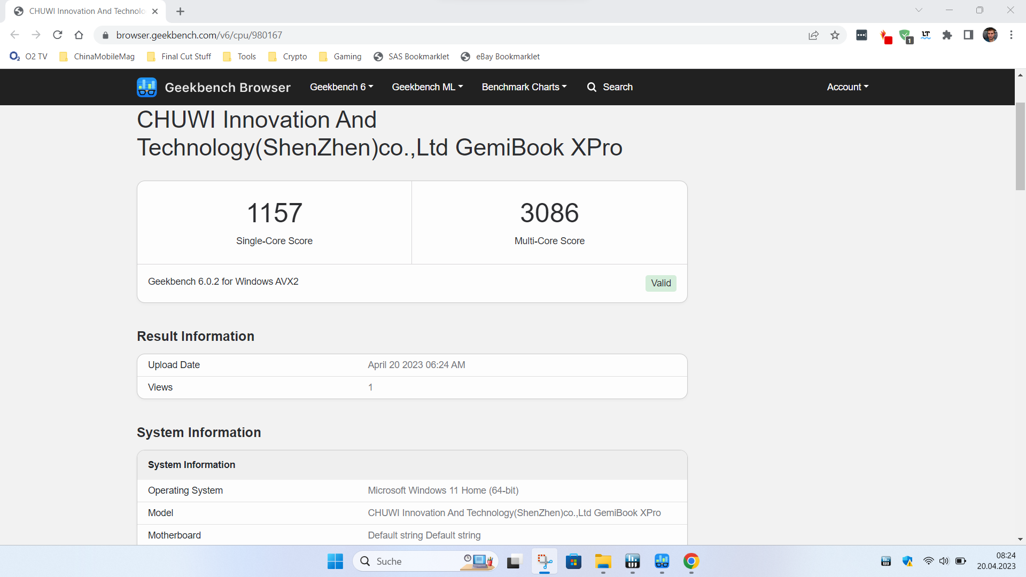Click the Geekbench Browser title link
This screenshot has height=577, width=1026.
coord(228,88)
